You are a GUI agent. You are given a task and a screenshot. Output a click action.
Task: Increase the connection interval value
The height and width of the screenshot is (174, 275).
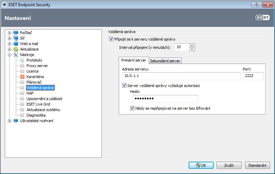tap(192, 46)
